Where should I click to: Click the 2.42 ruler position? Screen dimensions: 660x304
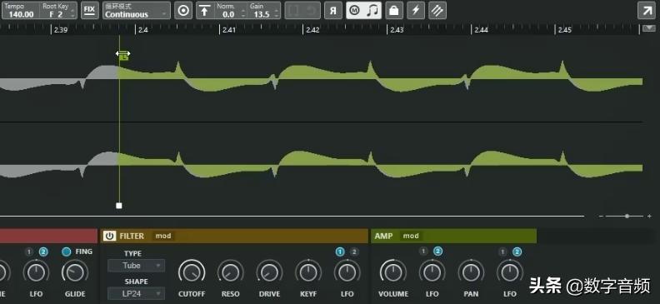(x=312, y=30)
